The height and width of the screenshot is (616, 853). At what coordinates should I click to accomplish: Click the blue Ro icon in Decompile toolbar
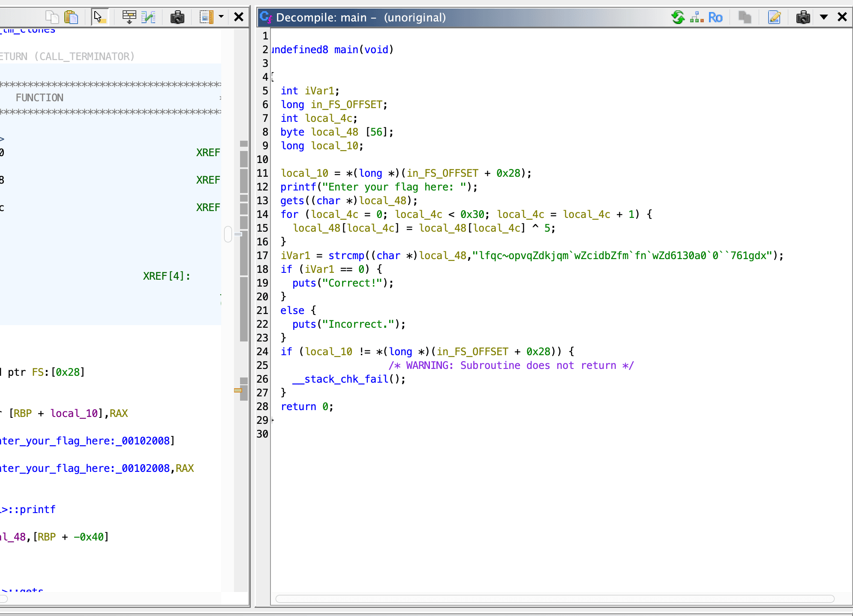(715, 17)
